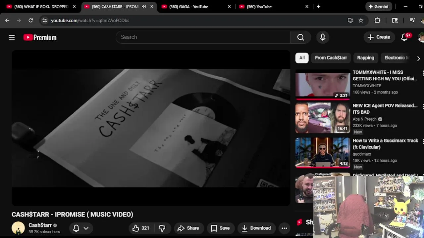Click the Create button
Image resolution: width=424 pixels, height=238 pixels.
[379, 37]
